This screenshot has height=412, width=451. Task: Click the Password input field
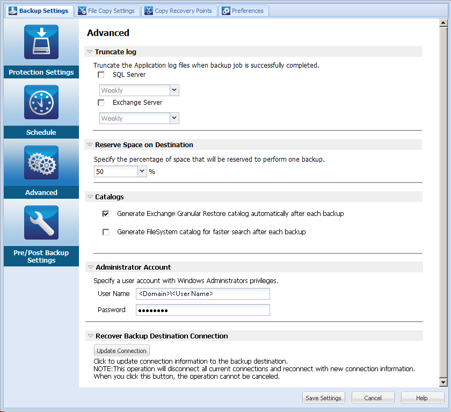[x=203, y=310]
